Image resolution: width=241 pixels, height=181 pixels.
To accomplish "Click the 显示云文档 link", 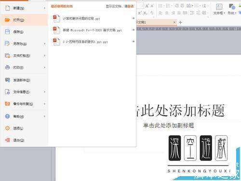I will (x=113, y=6).
